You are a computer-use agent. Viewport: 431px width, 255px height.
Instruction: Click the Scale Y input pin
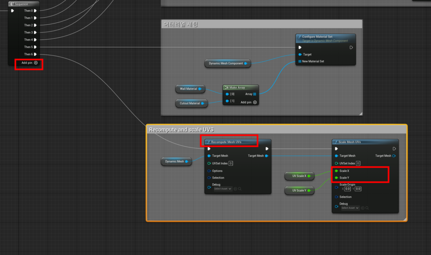(x=336, y=178)
